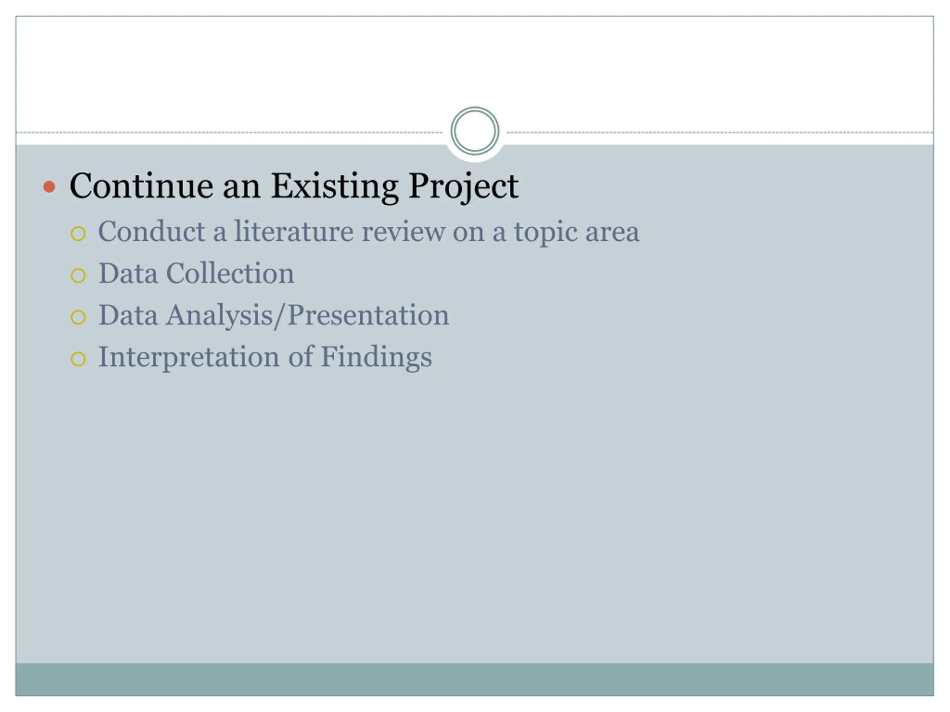The image size is (950, 712).
Task: Select the ring bullet beside Interpretation of Findings
Action: [x=78, y=359]
